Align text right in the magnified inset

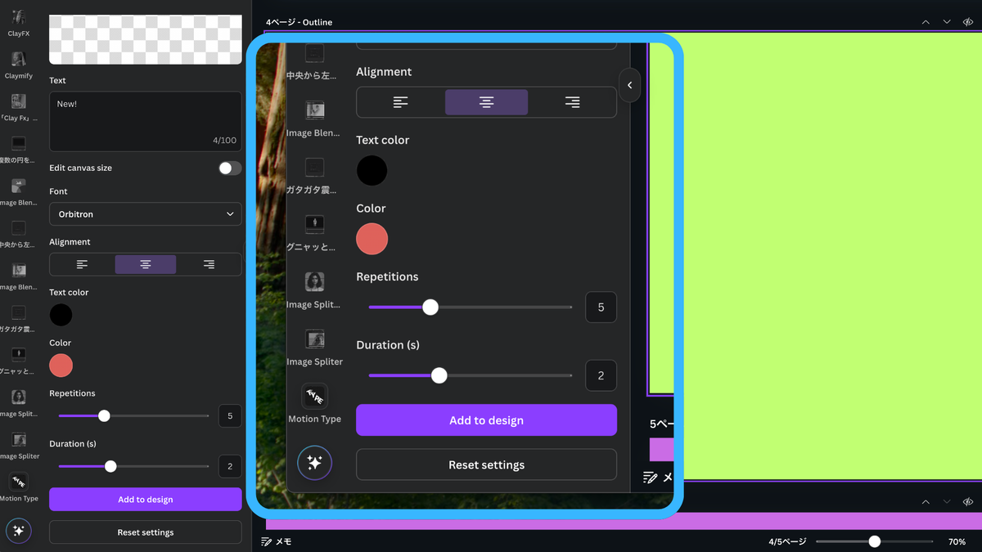572,102
